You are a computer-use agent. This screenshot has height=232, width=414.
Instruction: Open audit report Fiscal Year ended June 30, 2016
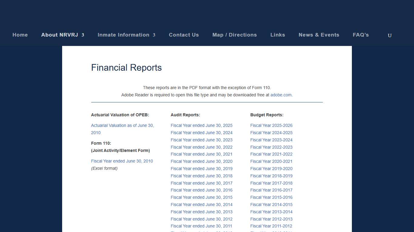[202, 190]
